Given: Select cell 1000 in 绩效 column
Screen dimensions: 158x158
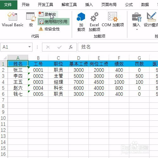Looking at the screenshot, I should pos(119,82).
